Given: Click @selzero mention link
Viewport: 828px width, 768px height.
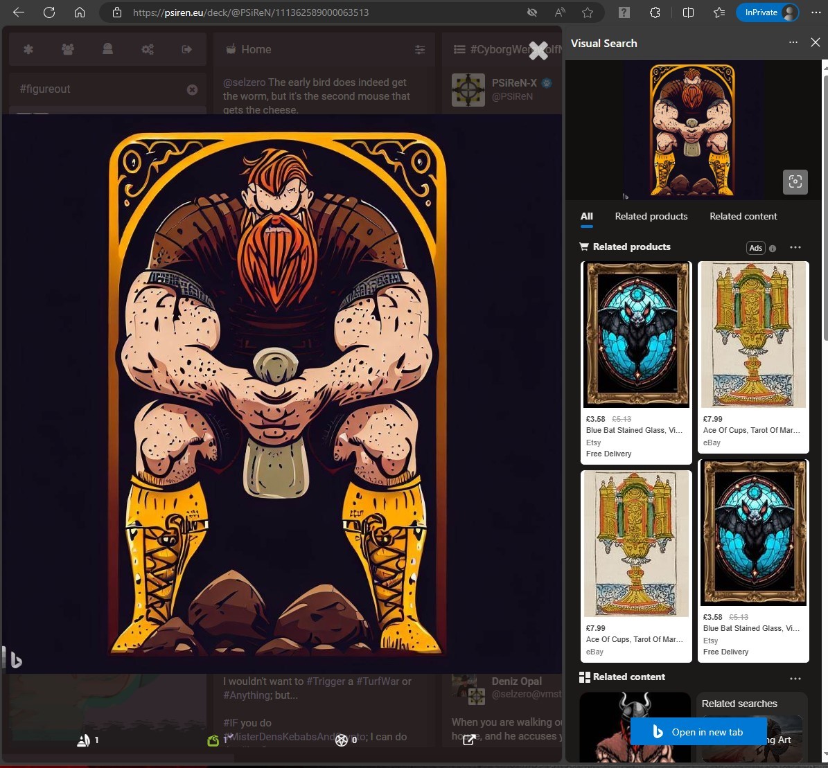Looking at the screenshot, I should (244, 82).
